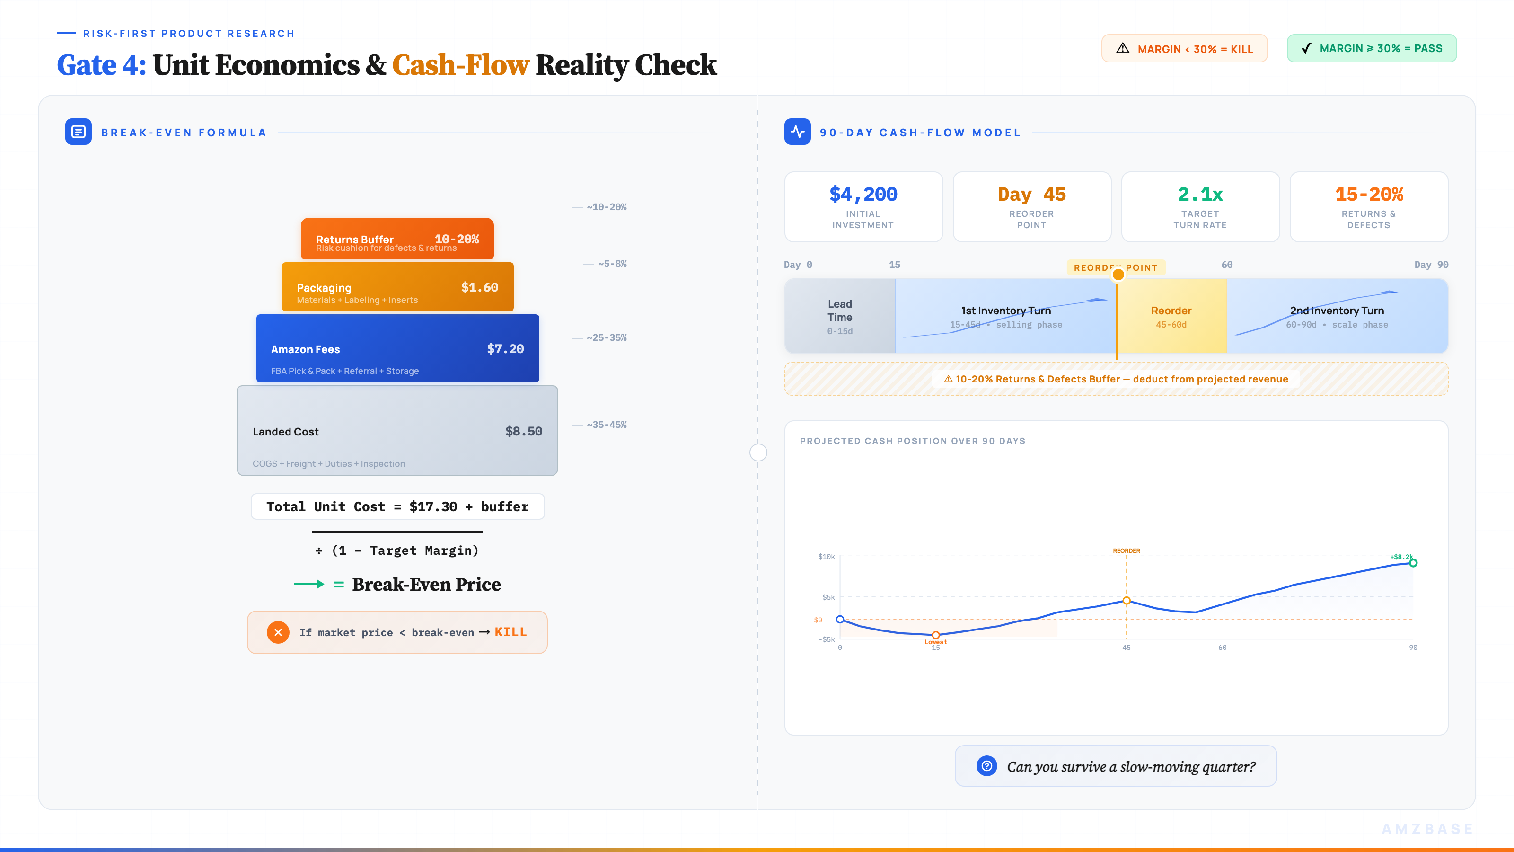
Task: Click the red X circle beside the KILL rule
Action: point(278,632)
